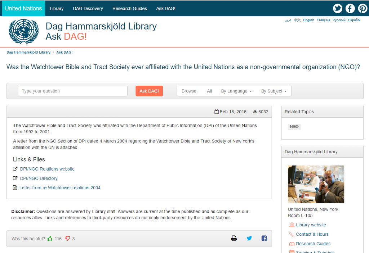Focus the Type your question field

click(73, 91)
